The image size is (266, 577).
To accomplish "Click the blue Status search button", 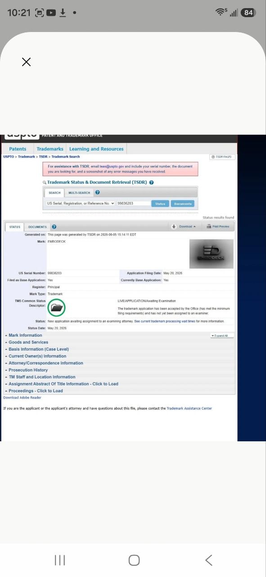I will (160, 204).
